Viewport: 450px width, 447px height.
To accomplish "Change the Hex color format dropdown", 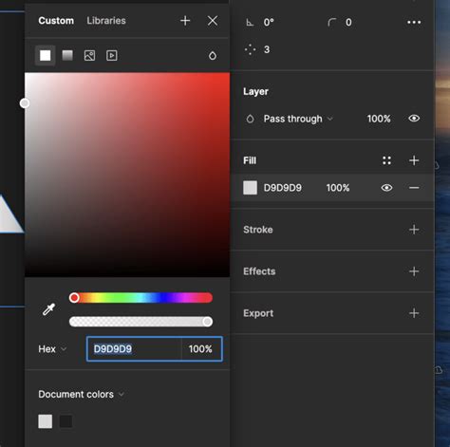I will [x=52, y=349].
